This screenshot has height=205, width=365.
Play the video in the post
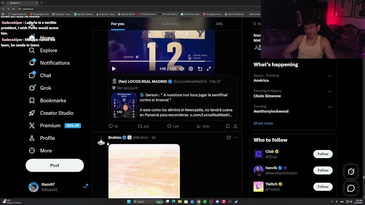[x=114, y=69]
